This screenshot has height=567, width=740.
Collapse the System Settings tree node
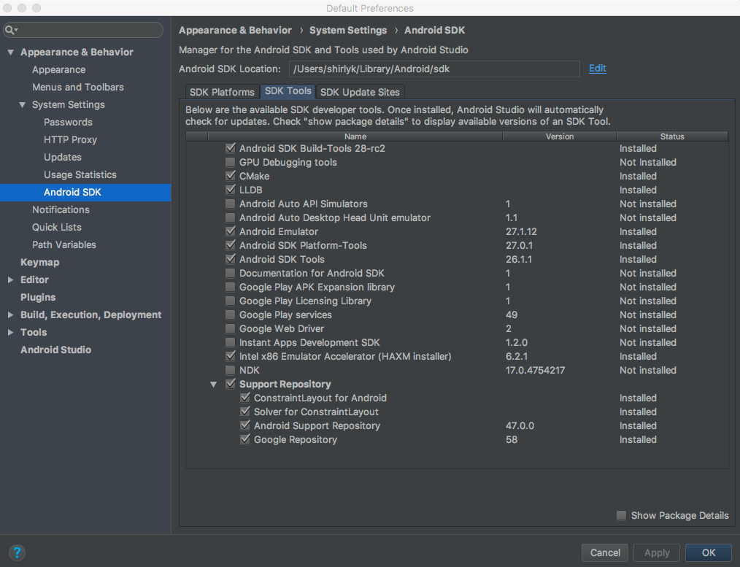click(22, 105)
